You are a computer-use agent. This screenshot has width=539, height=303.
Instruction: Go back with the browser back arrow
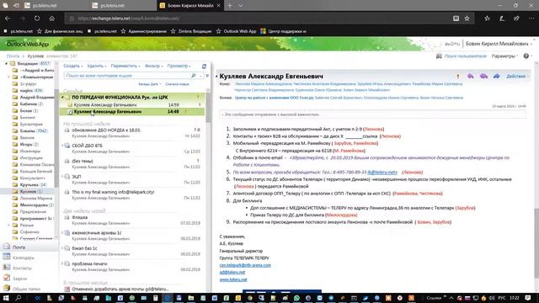8,19
